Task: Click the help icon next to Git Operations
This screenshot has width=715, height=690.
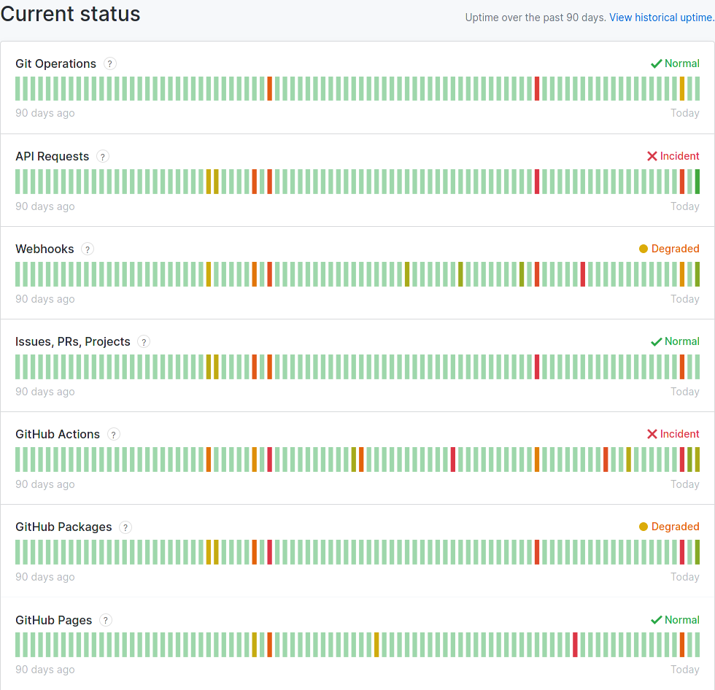Action: [x=110, y=63]
